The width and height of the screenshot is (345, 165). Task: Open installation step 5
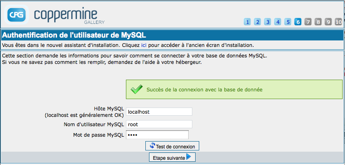pos(287,22)
